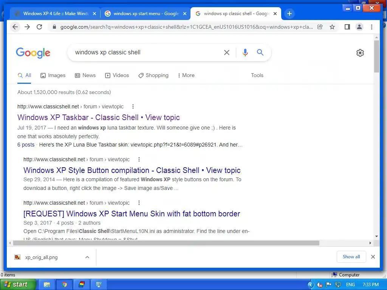
Task: Open Google quick settings gear
Action: coord(360,53)
